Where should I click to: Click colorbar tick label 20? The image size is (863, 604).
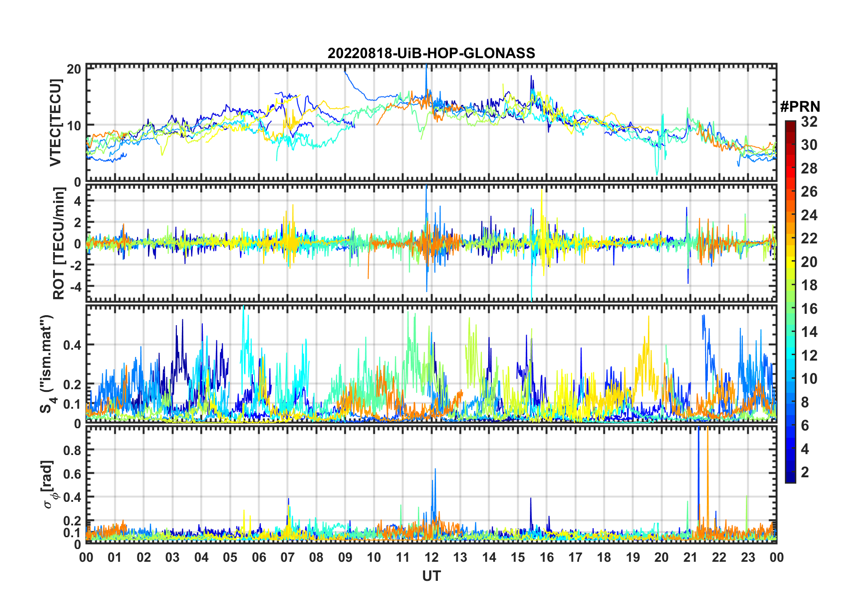point(809,262)
